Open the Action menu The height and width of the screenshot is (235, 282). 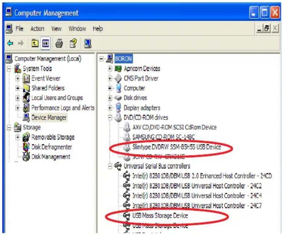(37, 29)
